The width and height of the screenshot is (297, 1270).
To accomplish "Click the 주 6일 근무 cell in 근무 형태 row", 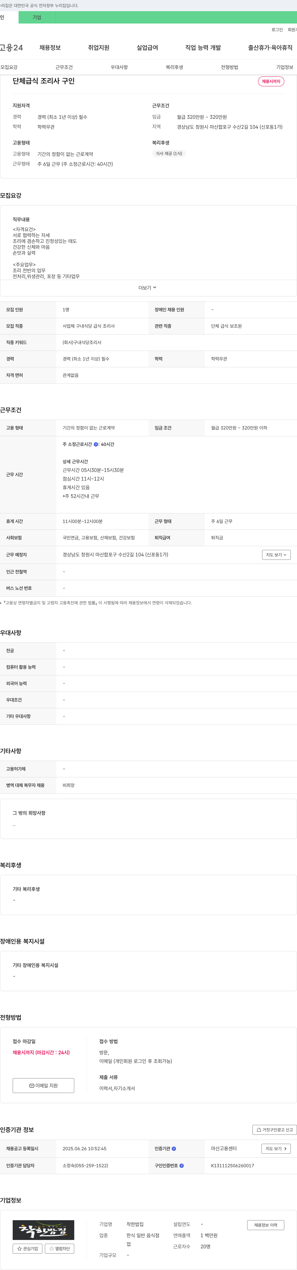I will [222, 521].
